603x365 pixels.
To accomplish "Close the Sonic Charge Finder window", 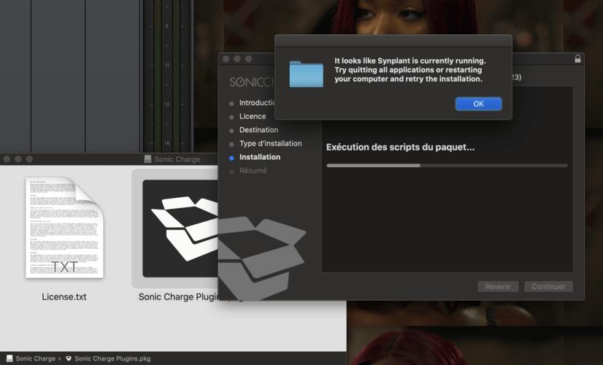I will [x=7, y=159].
